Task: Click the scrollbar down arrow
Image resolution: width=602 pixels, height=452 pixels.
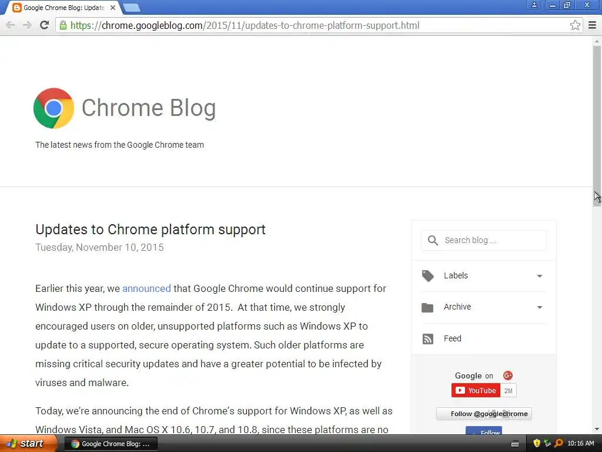Action: click(x=597, y=429)
